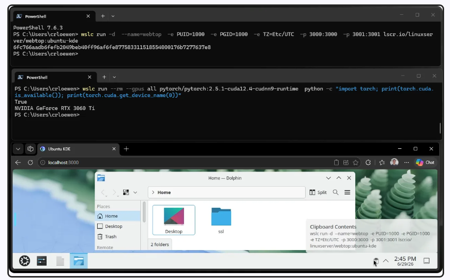
Task: Add the page to favorites with star icon
Action: point(356,163)
